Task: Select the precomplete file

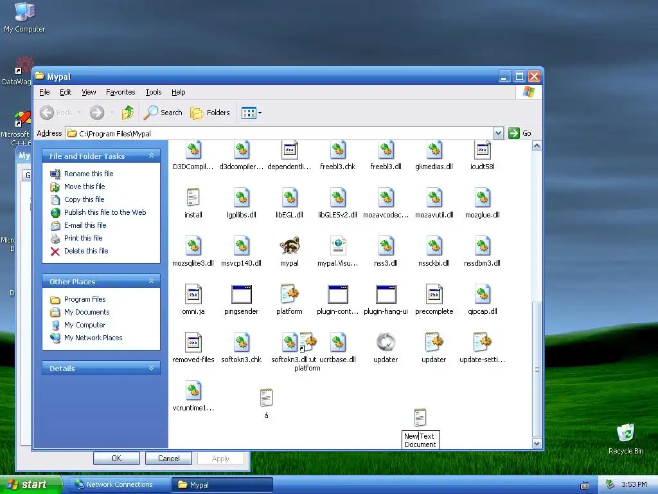Action: [434, 295]
